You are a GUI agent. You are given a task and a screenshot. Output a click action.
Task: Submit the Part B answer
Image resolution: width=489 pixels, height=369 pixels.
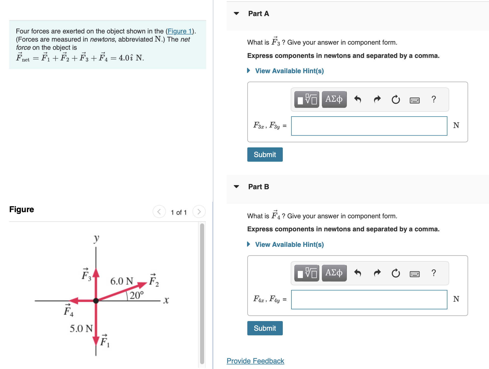[x=265, y=328]
